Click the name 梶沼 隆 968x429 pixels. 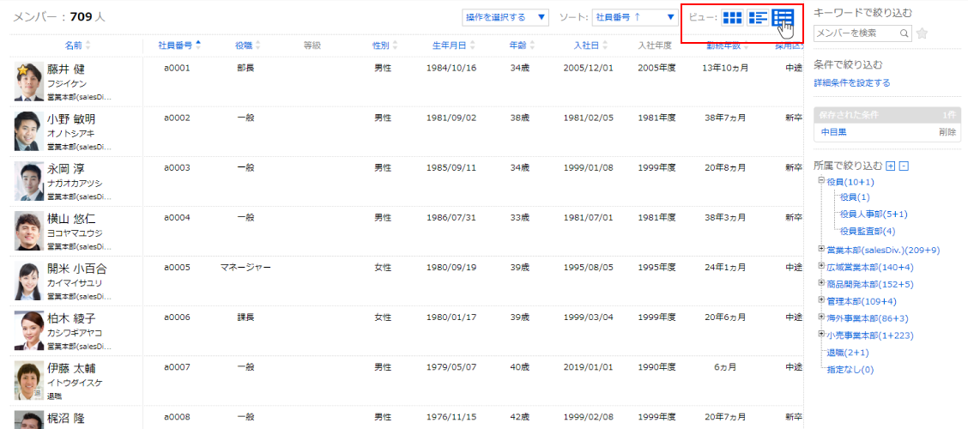[x=66, y=419]
